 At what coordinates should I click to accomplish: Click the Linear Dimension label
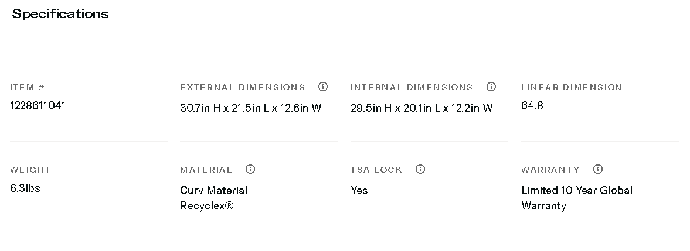(x=571, y=87)
